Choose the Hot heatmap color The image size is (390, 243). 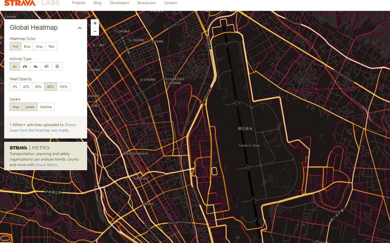point(15,46)
